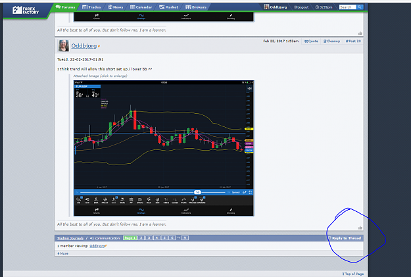This screenshot has width=411, height=277.
Task: Like the upper post with thumbs-up icon
Action: pos(360,34)
